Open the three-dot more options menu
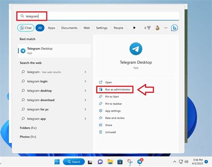Viewport: 212px width, 167px height. click(x=165, y=28)
